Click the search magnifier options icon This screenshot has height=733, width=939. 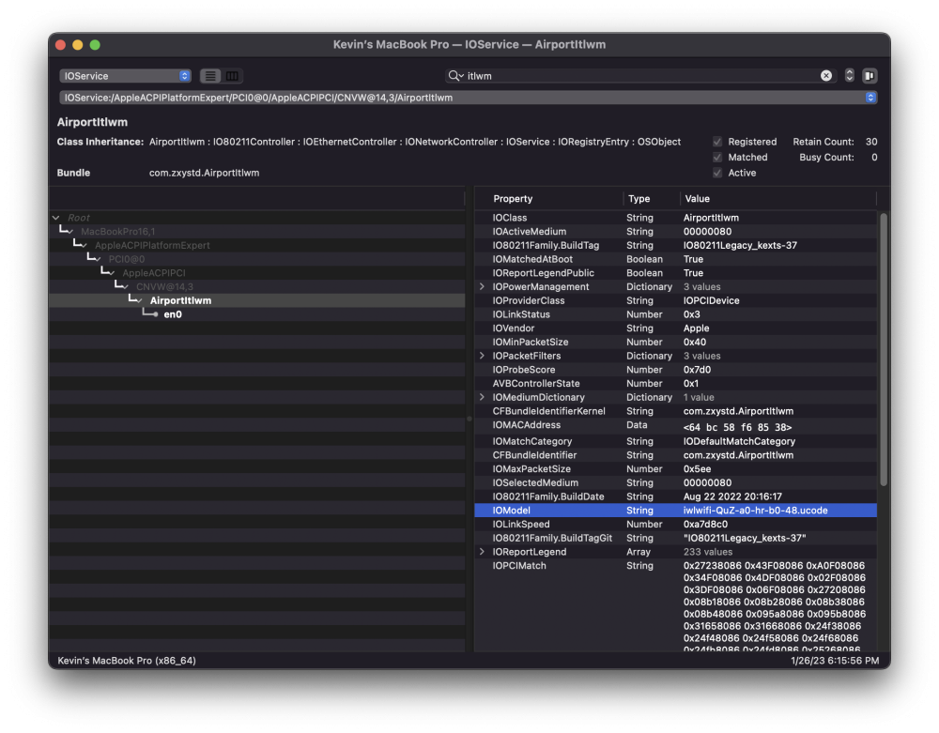(x=455, y=75)
